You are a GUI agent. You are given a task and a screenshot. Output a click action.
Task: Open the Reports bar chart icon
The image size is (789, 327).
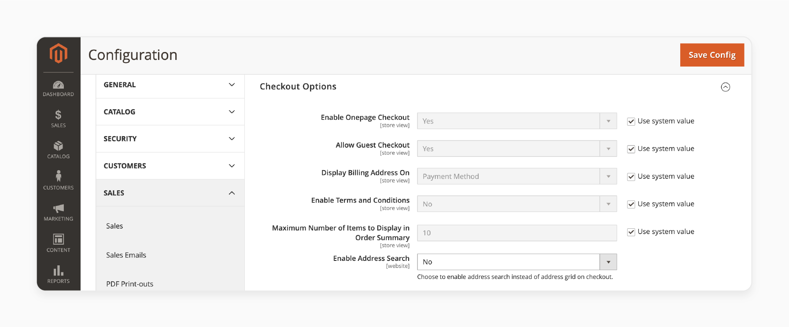(58, 270)
